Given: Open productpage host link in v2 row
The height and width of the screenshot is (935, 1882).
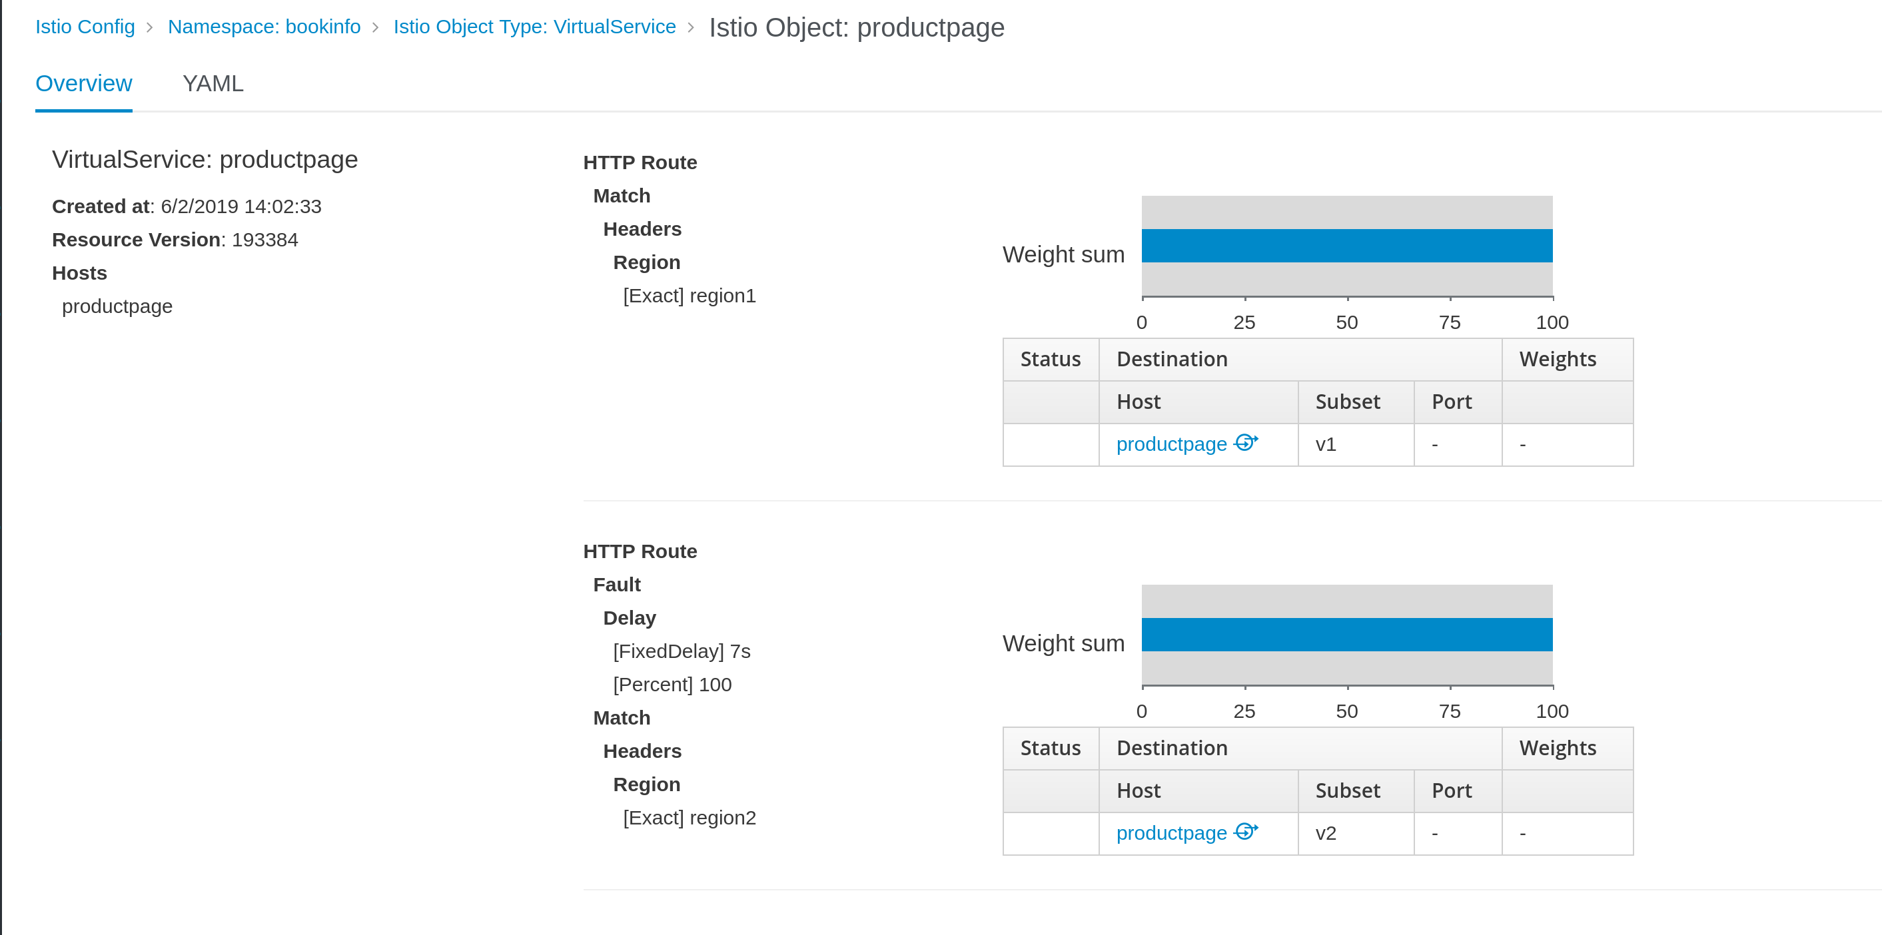Looking at the screenshot, I should 1171,832.
